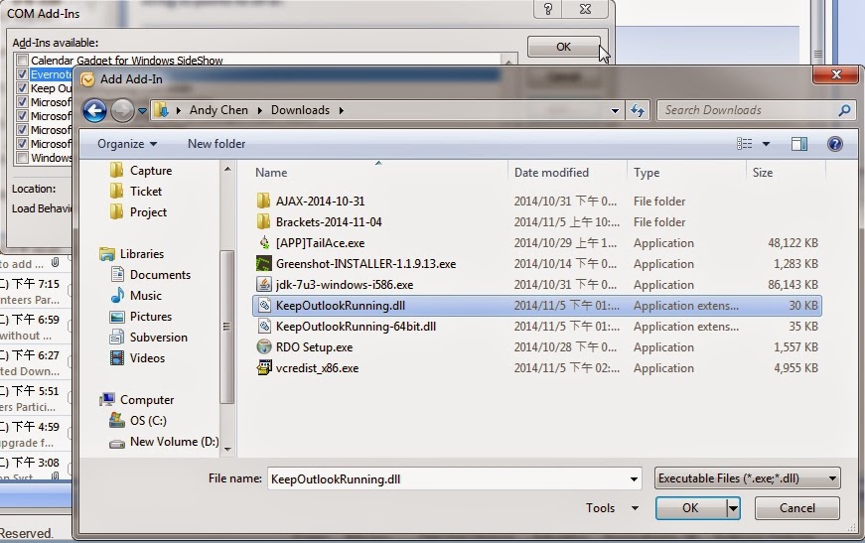
Task: Click the Search Downloads field
Action: [x=756, y=110]
